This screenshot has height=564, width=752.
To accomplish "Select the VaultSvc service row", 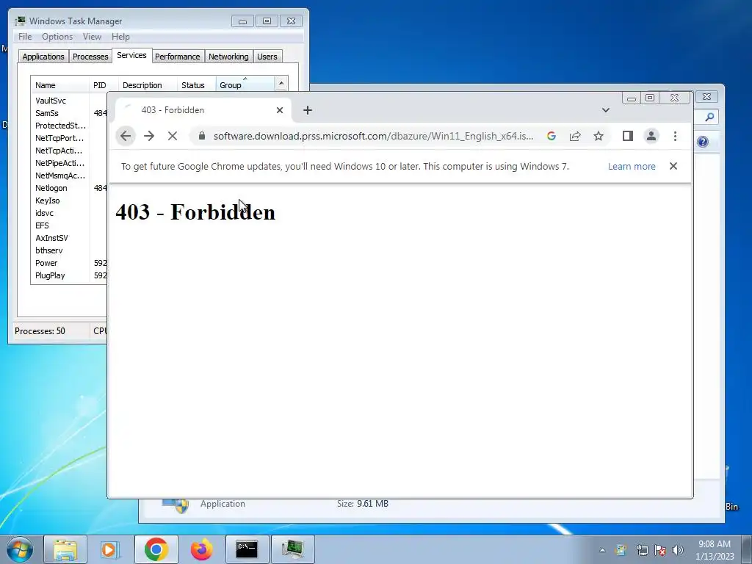I will click(51, 101).
